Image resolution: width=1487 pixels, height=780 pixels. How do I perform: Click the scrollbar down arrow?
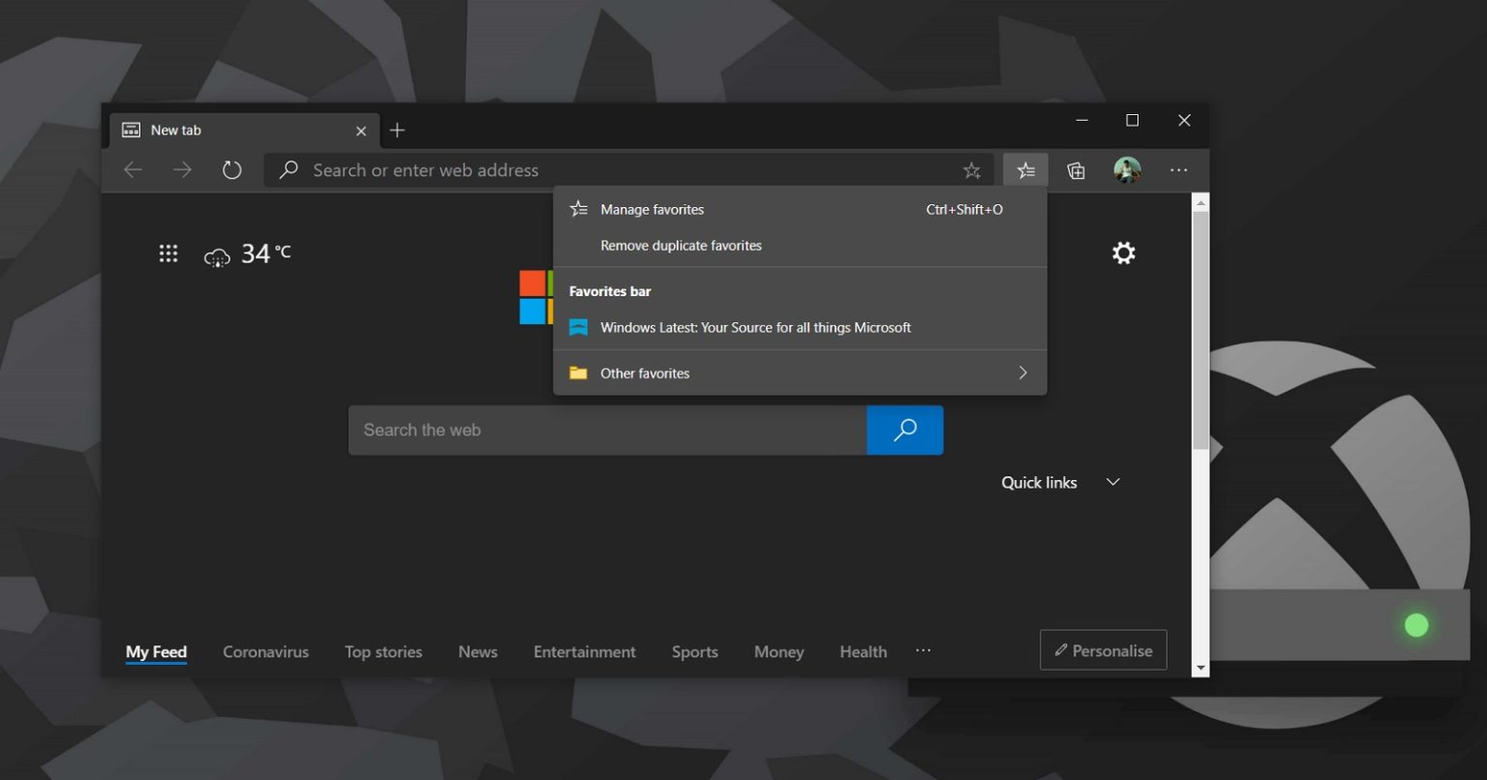tap(1200, 668)
